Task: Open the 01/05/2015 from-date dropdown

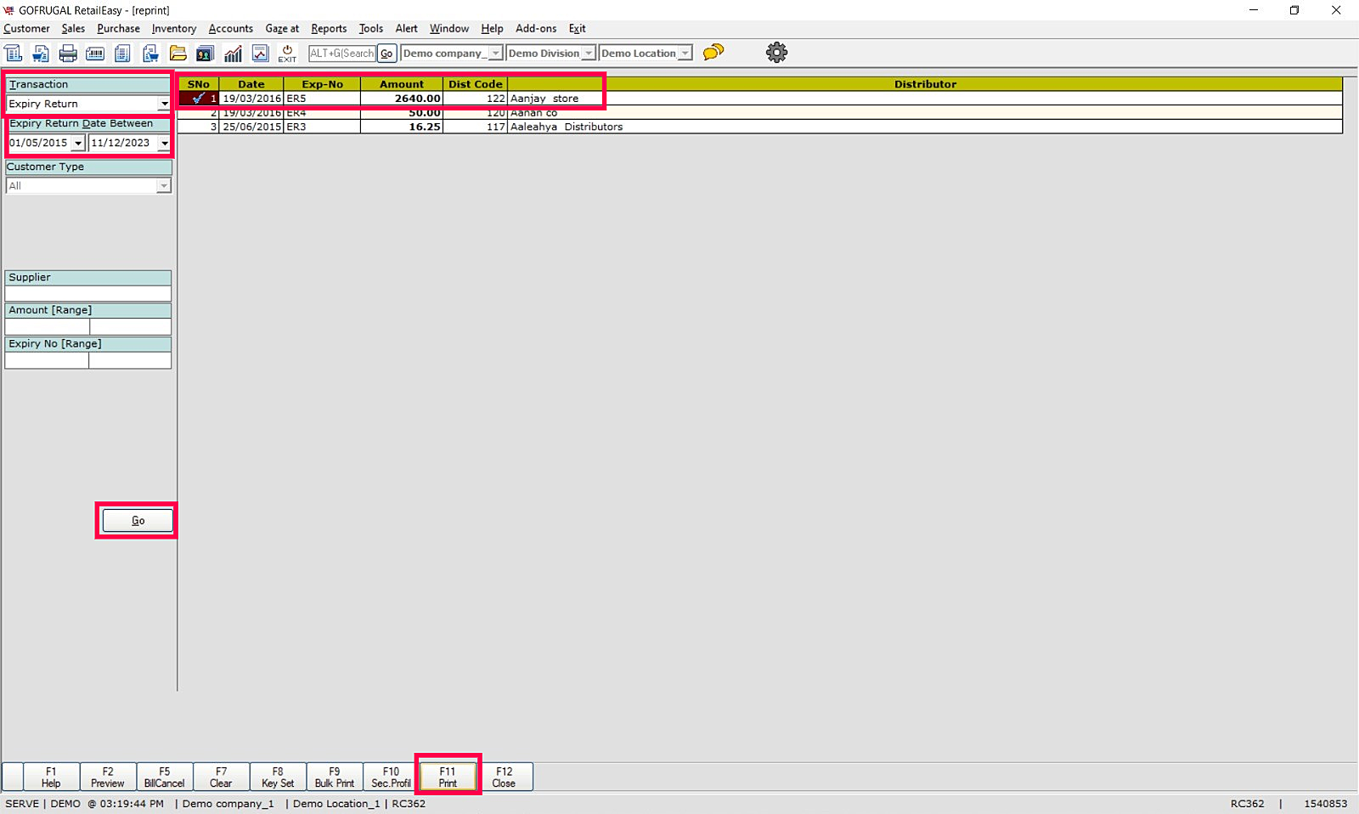Action: 78,143
